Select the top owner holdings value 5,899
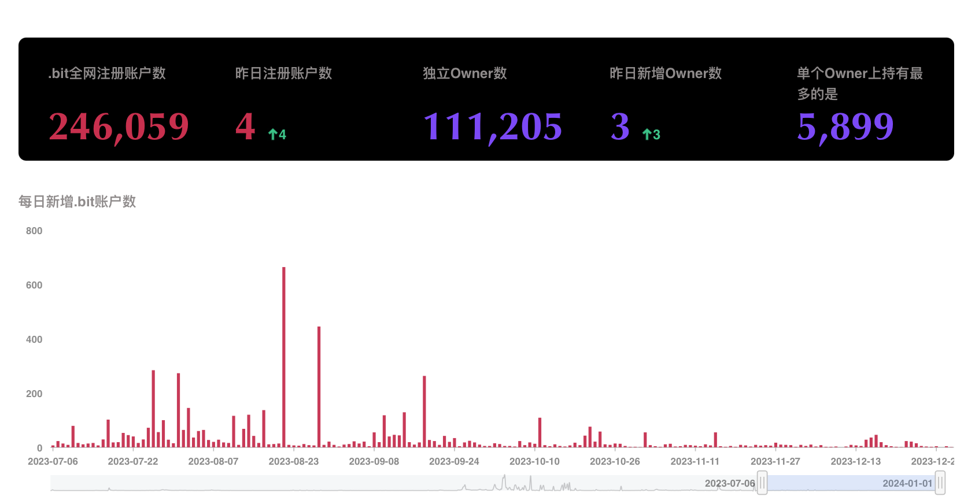The width and height of the screenshot is (975, 504). (x=845, y=127)
